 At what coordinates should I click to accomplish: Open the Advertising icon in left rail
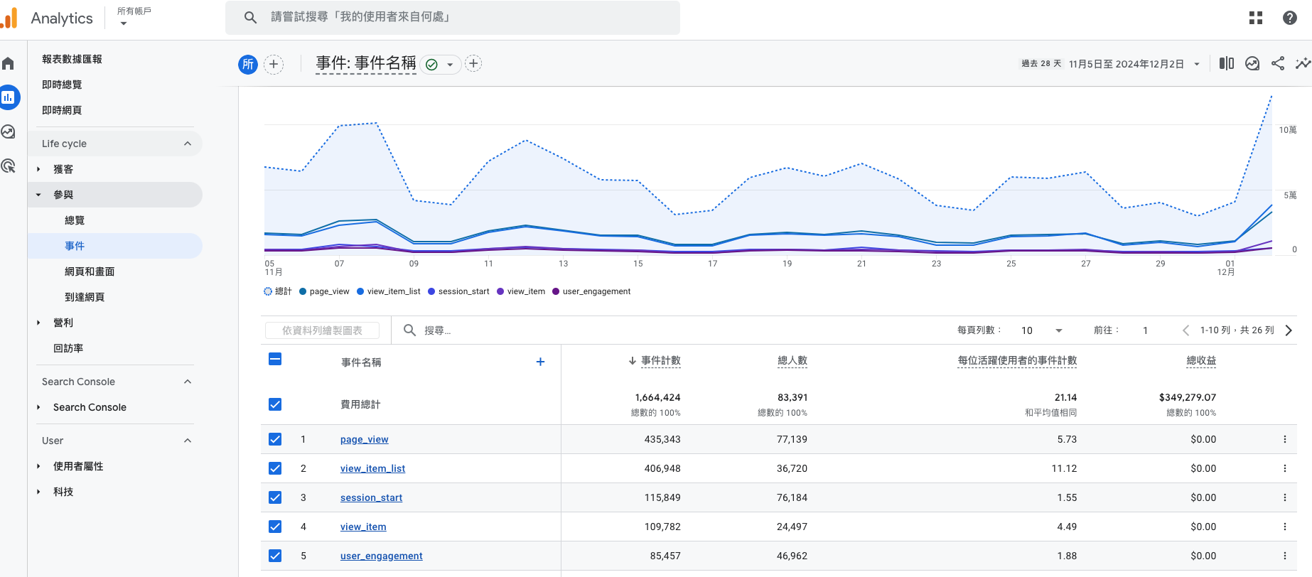pyautogui.click(x=9, y=166)
